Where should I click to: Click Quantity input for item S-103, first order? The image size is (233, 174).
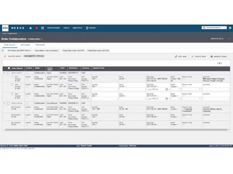pos(105,99)
